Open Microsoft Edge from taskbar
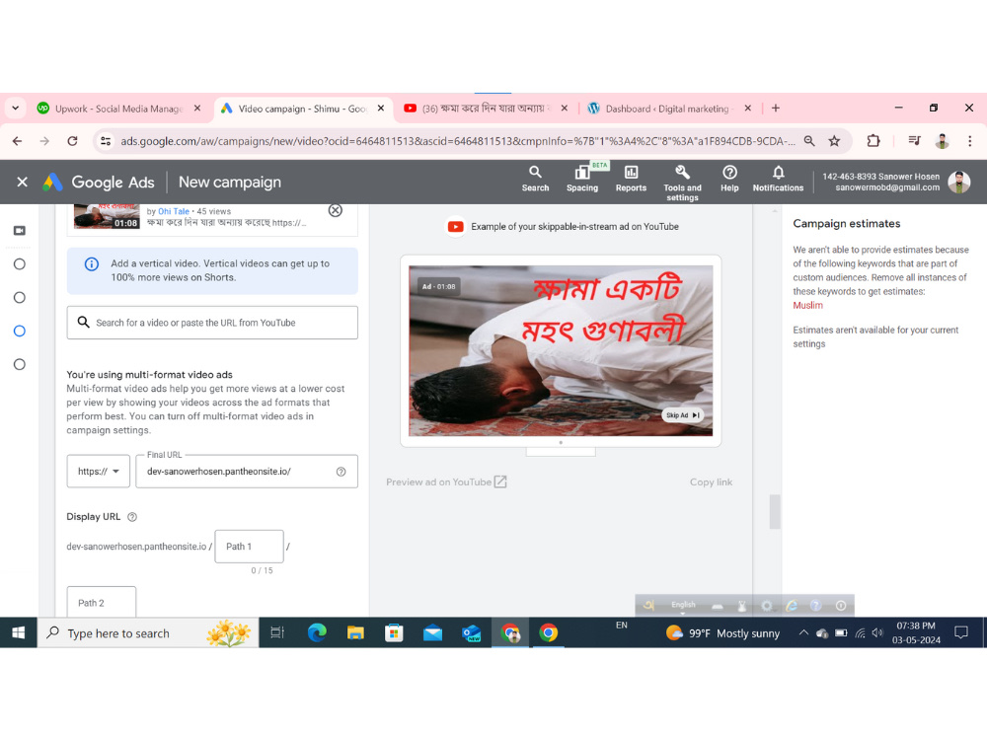The image size is (987, 740). (317, 632)
